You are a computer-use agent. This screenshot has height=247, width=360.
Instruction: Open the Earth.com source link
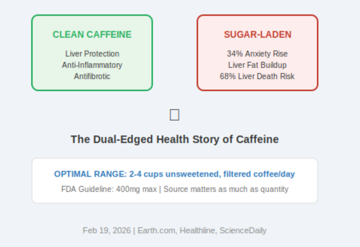156,231
